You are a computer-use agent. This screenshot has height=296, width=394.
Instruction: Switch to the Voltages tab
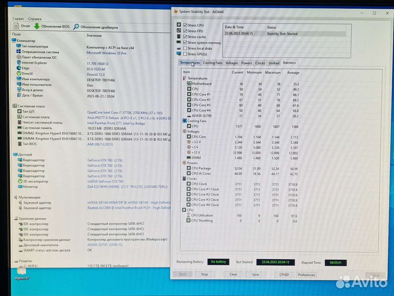tap(231, 63)
